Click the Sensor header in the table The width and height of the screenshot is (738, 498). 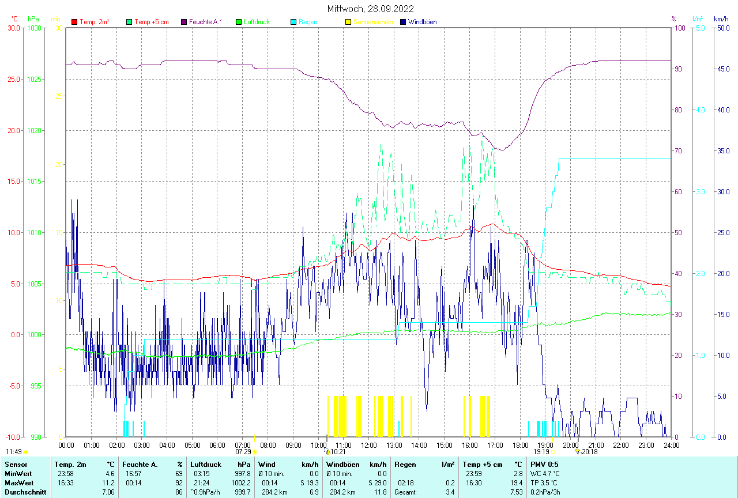tap(16, 464)
